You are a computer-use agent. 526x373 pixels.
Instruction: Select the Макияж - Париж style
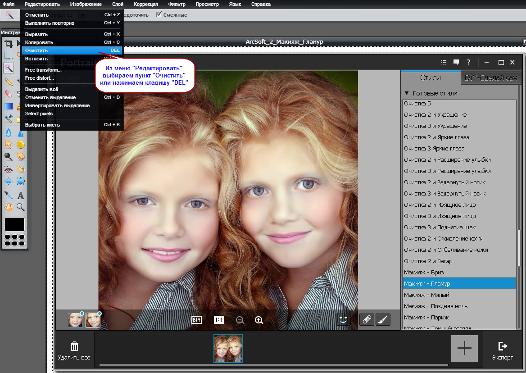point(459,317)
